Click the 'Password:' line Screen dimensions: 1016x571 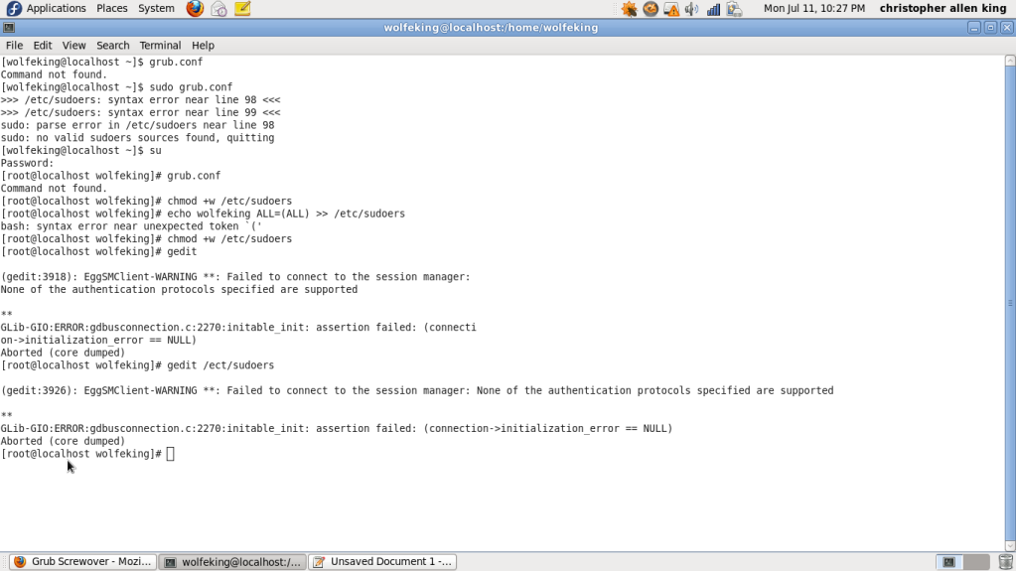tap(27, 163)
